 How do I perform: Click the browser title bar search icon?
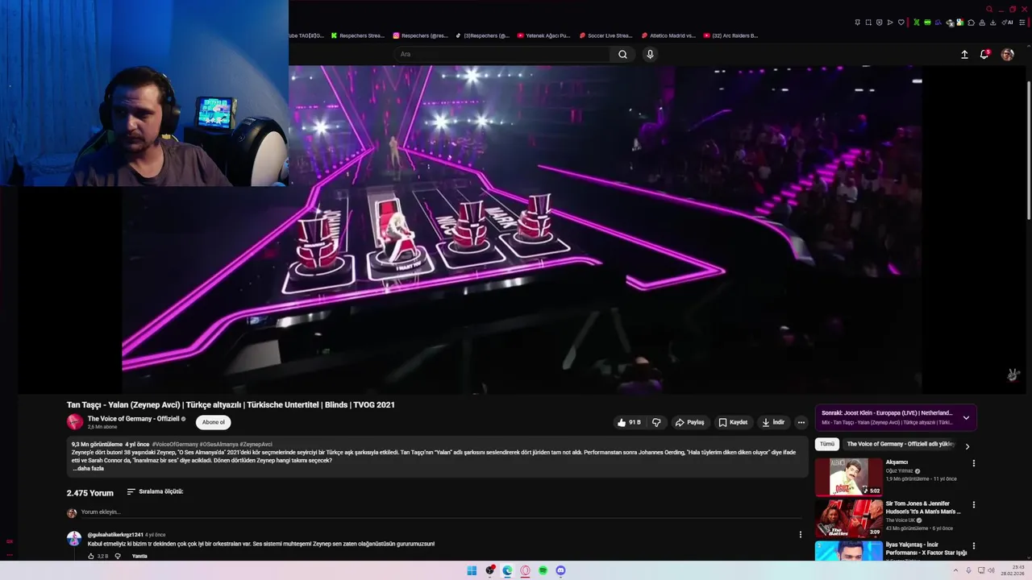pyautogui.click(x=989, y=9)
